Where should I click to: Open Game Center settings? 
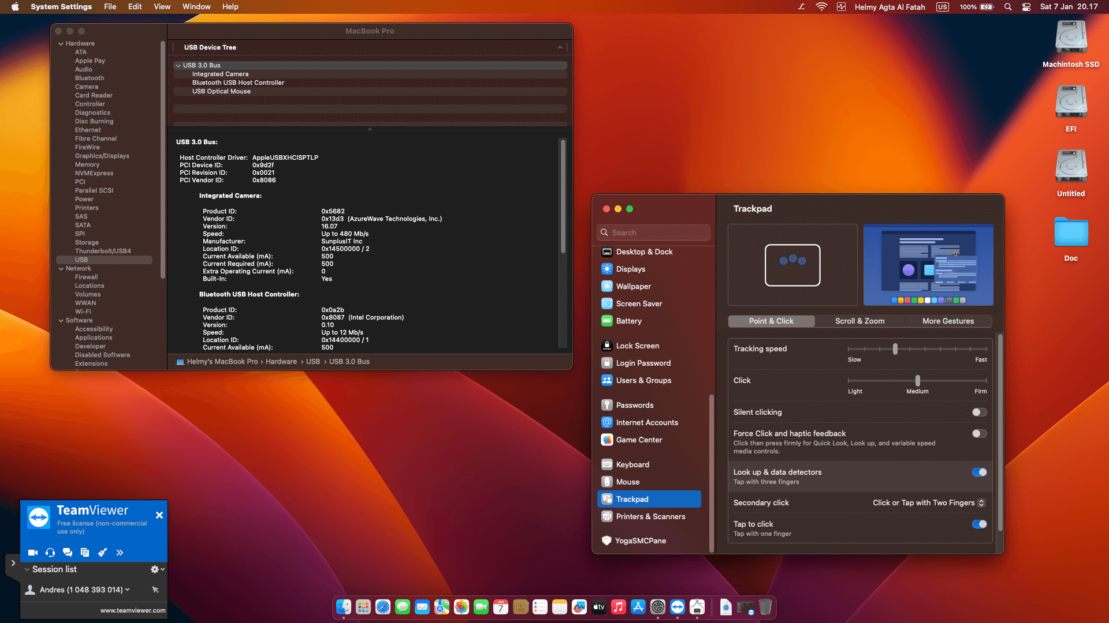(x=639, y=440)
